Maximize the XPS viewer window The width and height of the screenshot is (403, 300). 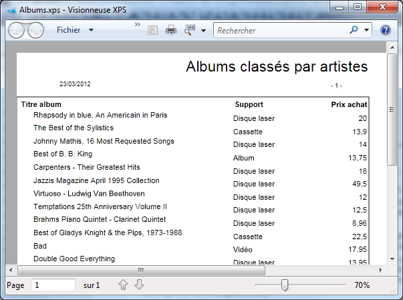pyautogui.click(x=358, y=7)
